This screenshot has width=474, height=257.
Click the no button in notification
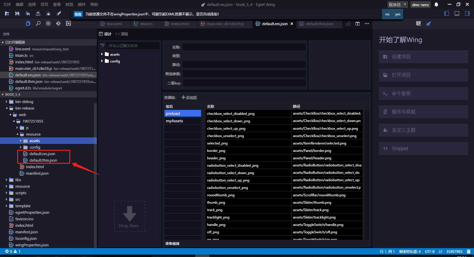tap(387, 14)
